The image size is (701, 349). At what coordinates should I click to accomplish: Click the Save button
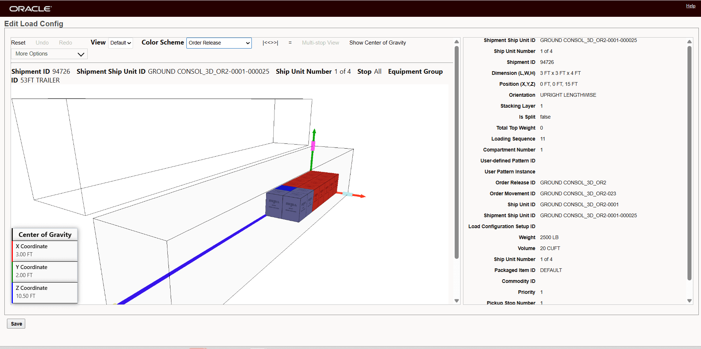click(x=16, y=324)
